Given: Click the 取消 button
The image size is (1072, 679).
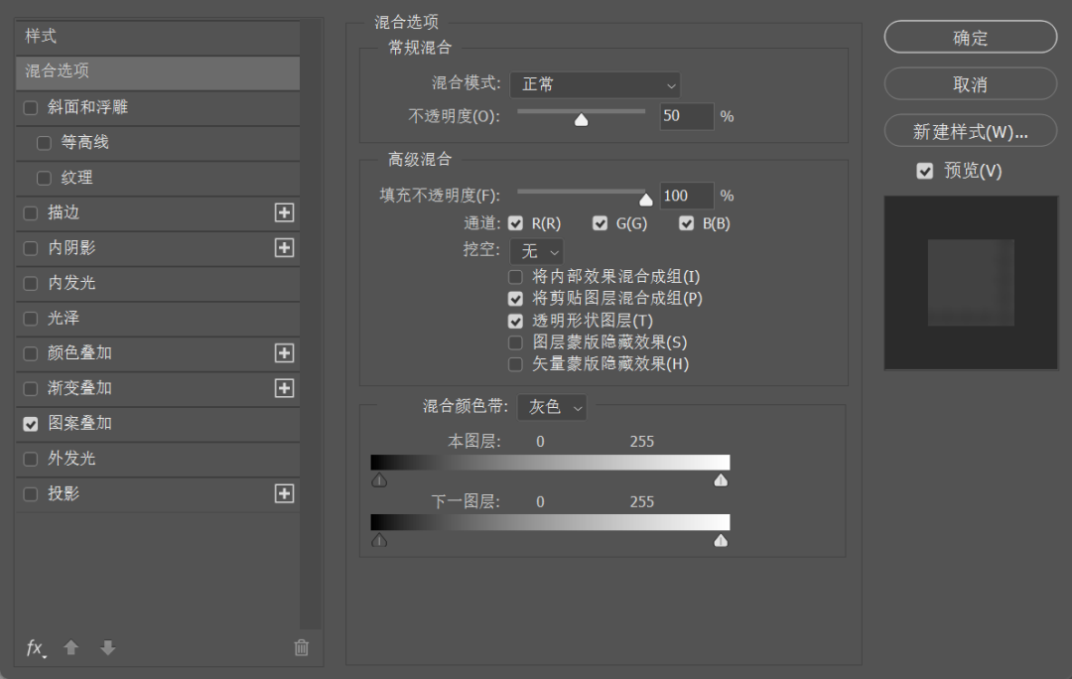Looking at the screenshot, I should pyautogui.click(x=970, y=84).
